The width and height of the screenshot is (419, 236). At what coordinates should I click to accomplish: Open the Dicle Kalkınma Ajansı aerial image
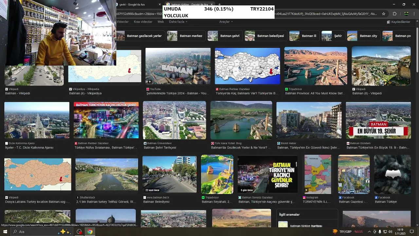[37, 120]
